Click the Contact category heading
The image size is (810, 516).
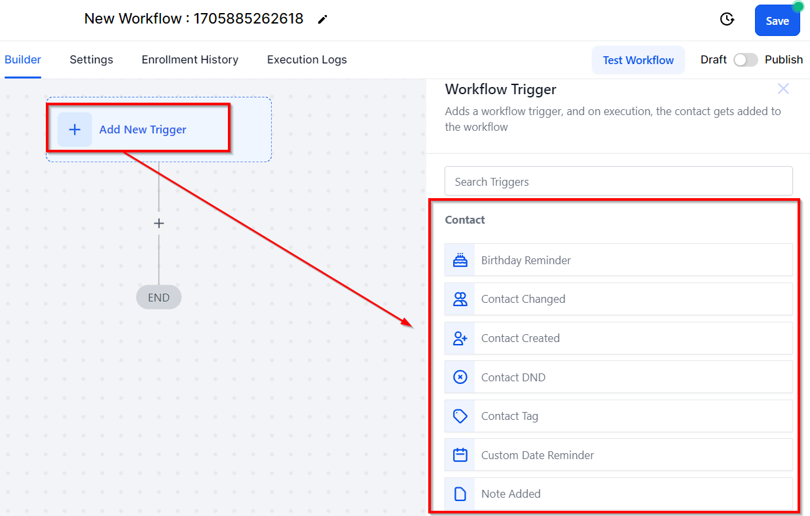pyautogui.click(x=465, y=220)
